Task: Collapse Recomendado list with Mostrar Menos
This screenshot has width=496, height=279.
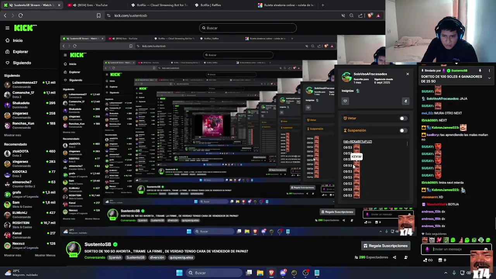Action: coord(45,255)
